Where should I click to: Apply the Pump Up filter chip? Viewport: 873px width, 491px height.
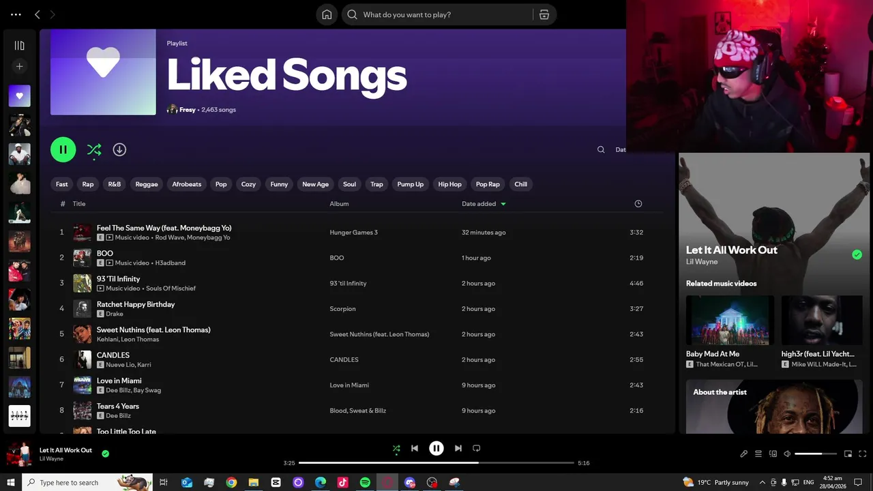click(x=411, y=184)
